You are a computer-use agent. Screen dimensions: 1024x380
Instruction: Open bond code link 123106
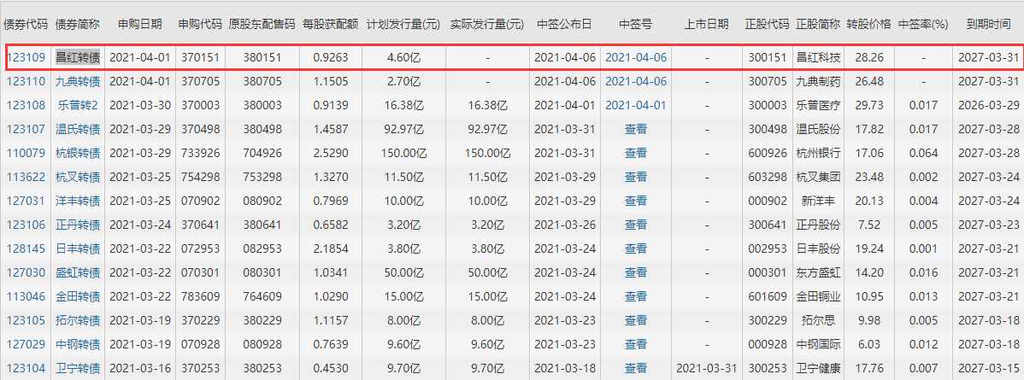click(x=26, y=225)
